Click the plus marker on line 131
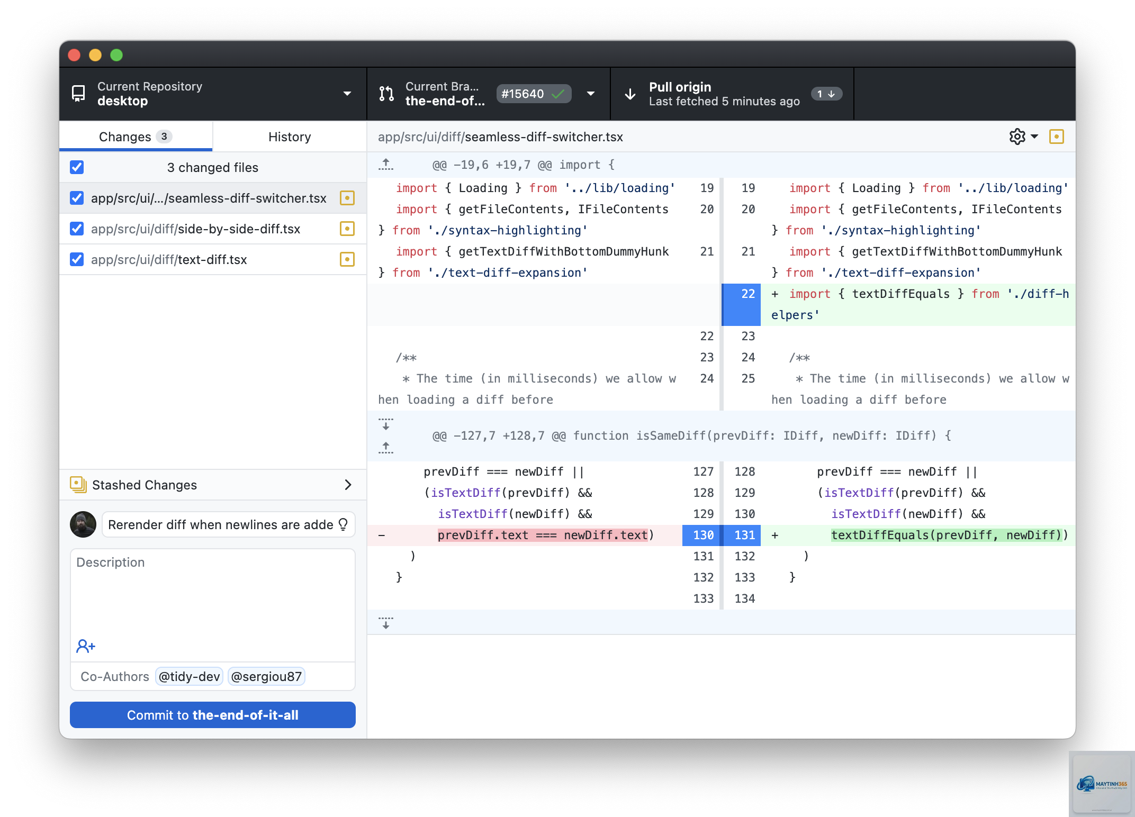1135x817 pixels. 774,535
